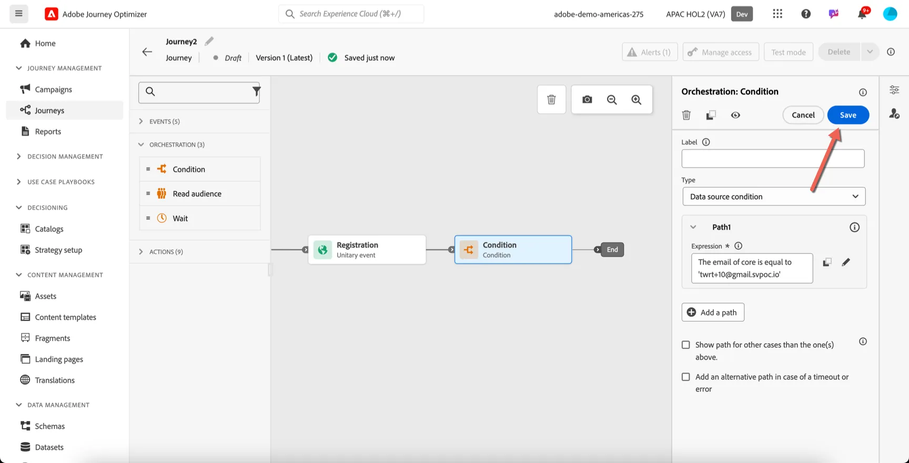
Task: Click the Adobe logo icon
Action: (x=51, y=14)
